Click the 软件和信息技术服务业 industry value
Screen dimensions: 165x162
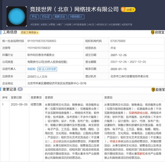coord(41,55)
